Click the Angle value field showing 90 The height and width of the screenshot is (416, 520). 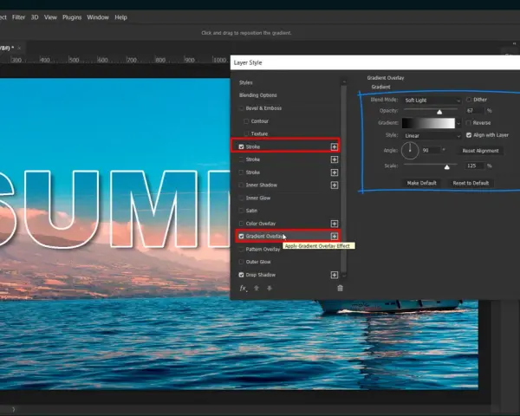(431, 150)
